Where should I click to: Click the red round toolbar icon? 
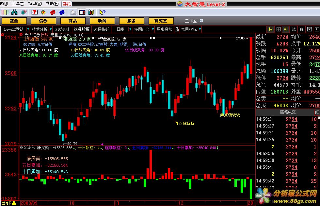click(x=53, y=12)
